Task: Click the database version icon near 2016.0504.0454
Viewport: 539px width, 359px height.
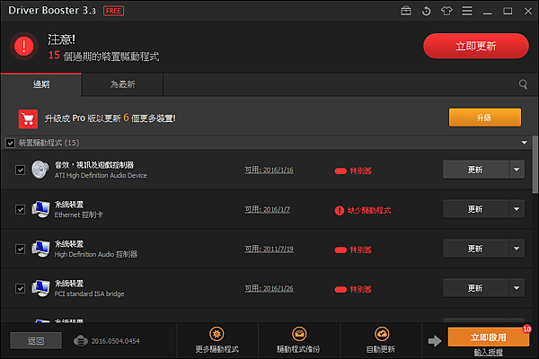Action: (81, 341)
